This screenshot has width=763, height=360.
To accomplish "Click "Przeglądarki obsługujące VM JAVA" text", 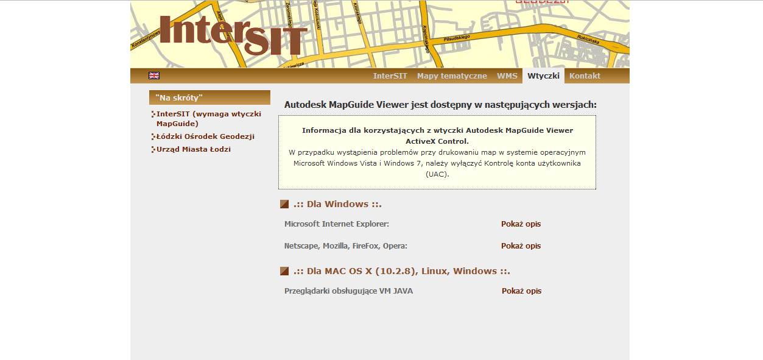I will point(348,291).
